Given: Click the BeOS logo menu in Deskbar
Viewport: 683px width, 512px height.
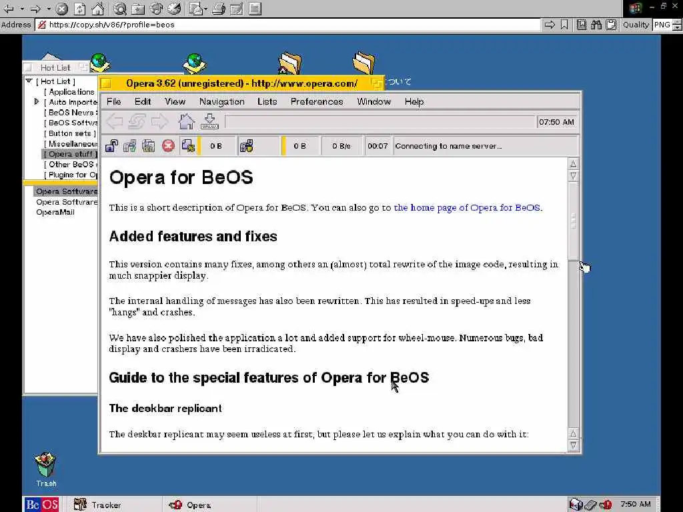Looking at the screenshot, I should click(41, 505).
